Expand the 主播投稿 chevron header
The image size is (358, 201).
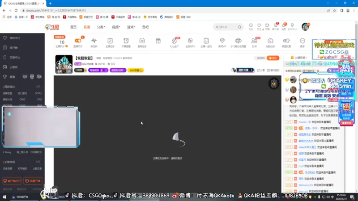point(299,58)
